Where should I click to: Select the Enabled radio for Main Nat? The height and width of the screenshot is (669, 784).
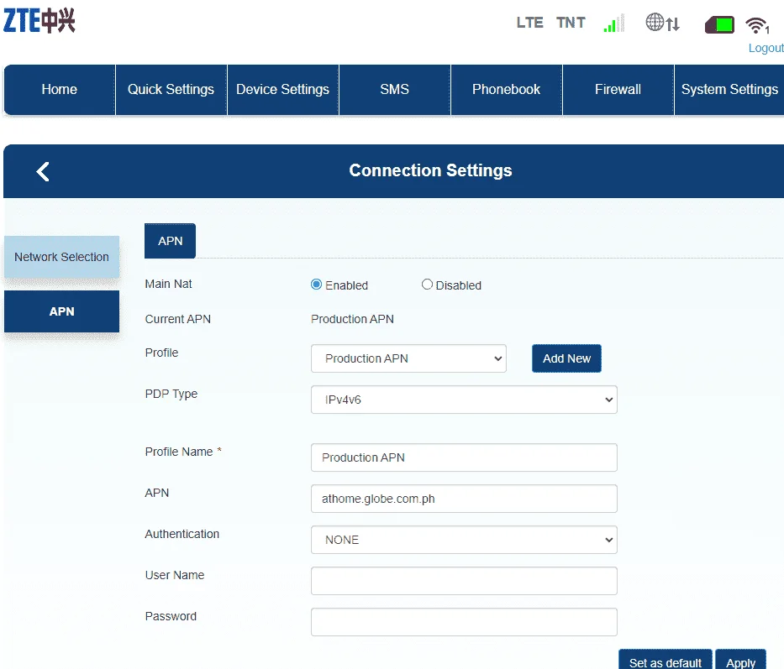pyautogui.click(x=316, y=285)
